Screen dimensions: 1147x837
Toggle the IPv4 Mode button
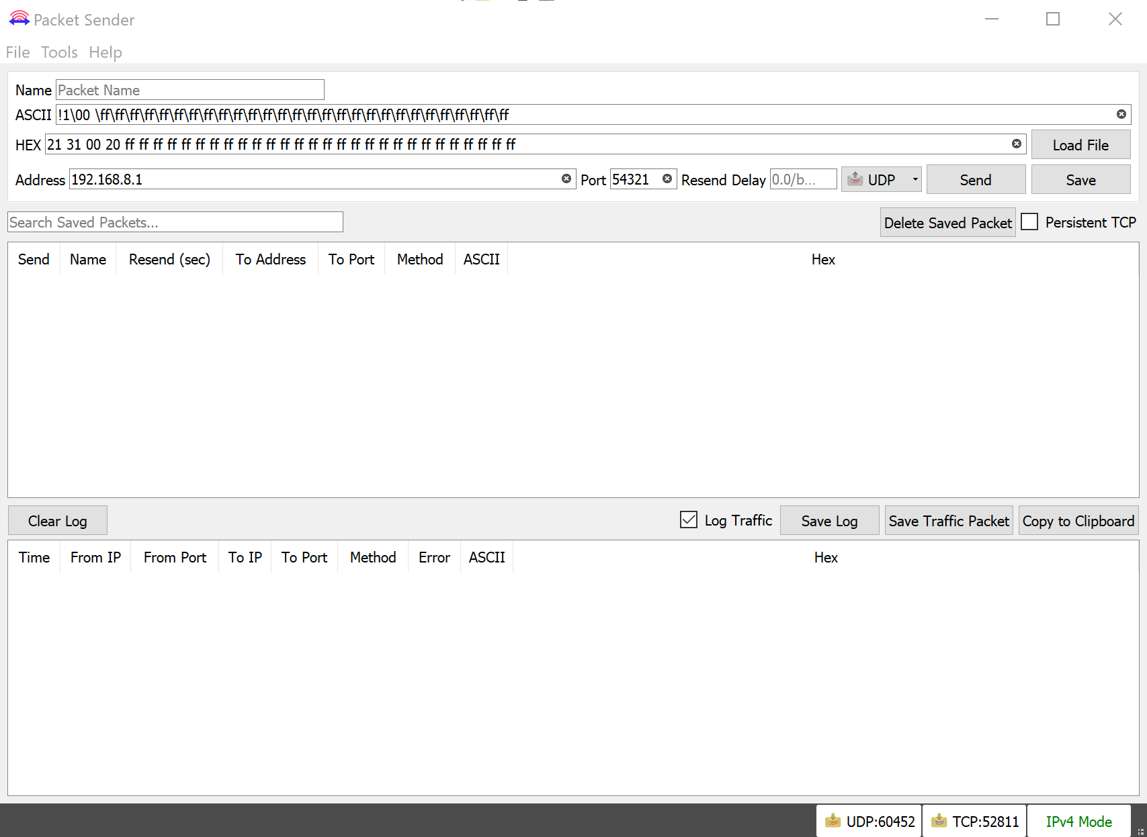[1078, 822]
